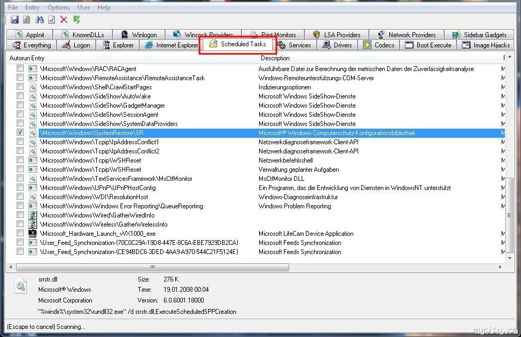Click the icon next to RemoteAssistanceTask entry

pos(33,78)
